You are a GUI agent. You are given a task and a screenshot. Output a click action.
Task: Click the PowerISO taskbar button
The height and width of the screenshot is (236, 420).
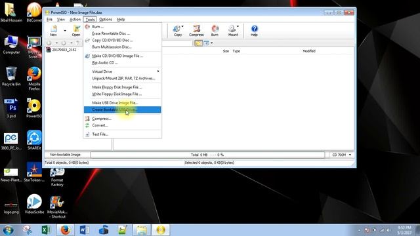(161, 230)
